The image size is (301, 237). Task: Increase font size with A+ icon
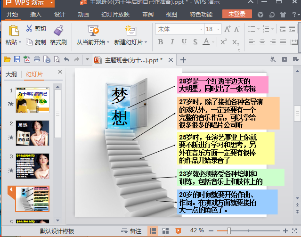click(x=228, y=29)
